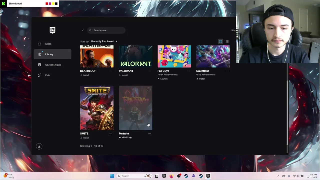
Task: Open battery status tray icon
Action: [x=302, y=176]
